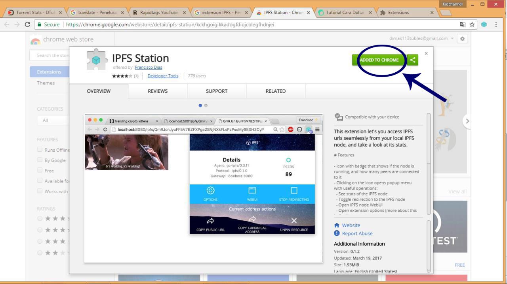
Task: Open the Chrome three-dot menu
Action: point(496,24)
